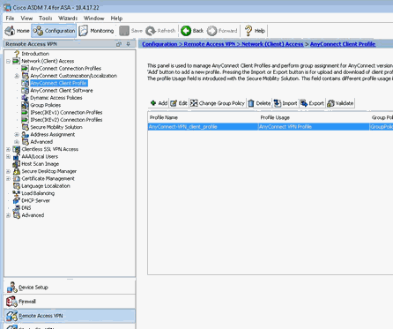The width and height of the screenshot is (393, 329).
Task: Click the Device Setup panel icon
Action: 11,288
